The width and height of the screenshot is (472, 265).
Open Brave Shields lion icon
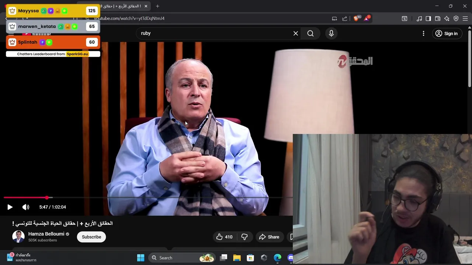[x=356, y=18]
